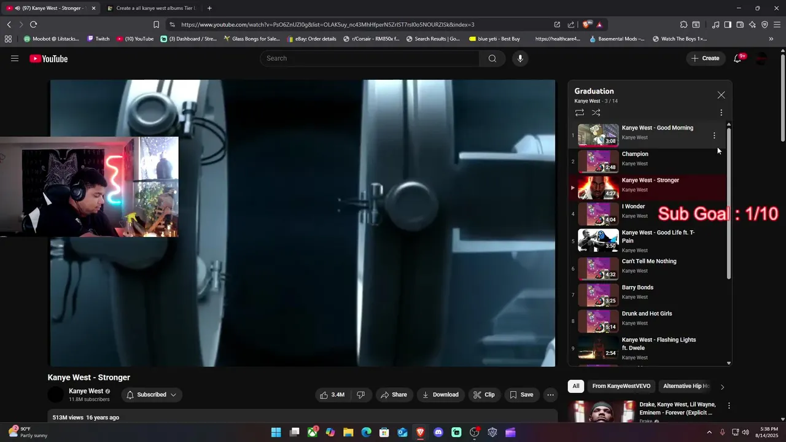Open YouTube notifications bell
786x442 pixels.
coord(737,58)
